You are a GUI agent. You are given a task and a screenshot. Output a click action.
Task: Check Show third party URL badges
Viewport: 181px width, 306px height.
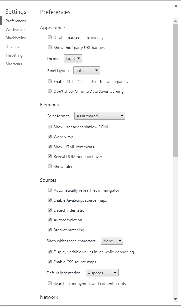coord(50,47)
